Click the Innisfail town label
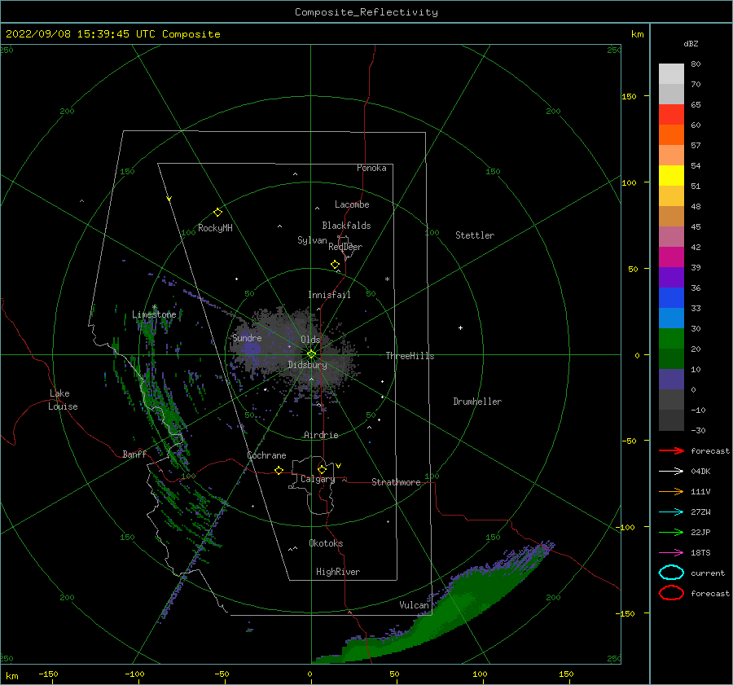 pyautogui.click(x=329, y=295)
